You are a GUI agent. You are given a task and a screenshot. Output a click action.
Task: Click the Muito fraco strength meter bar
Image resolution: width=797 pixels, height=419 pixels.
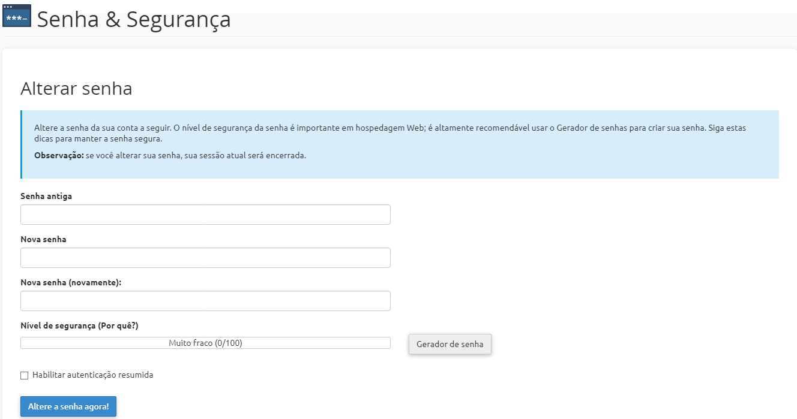pos(205,343)
